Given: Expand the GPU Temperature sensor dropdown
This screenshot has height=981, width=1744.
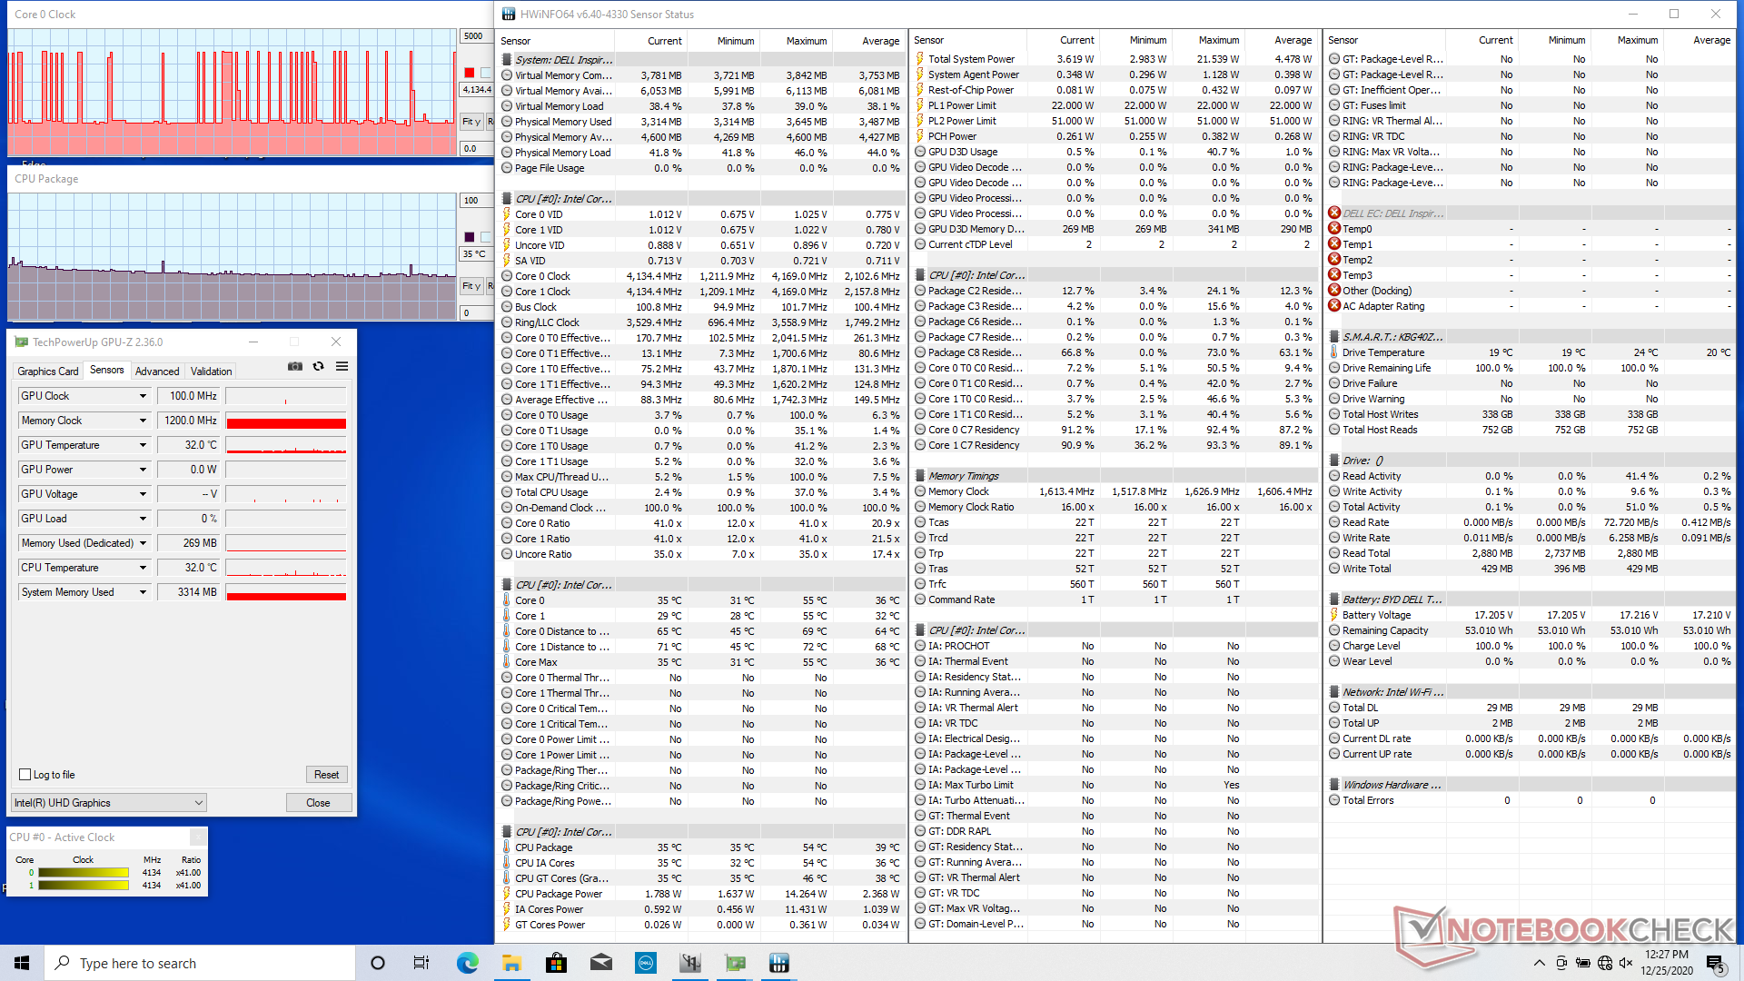Looking at the screenshot, I should coord(143,445).
